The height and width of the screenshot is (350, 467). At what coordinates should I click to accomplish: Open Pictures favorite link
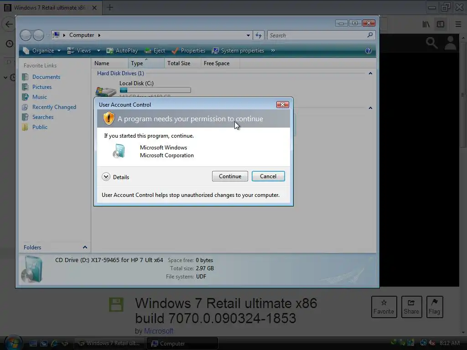42,87
